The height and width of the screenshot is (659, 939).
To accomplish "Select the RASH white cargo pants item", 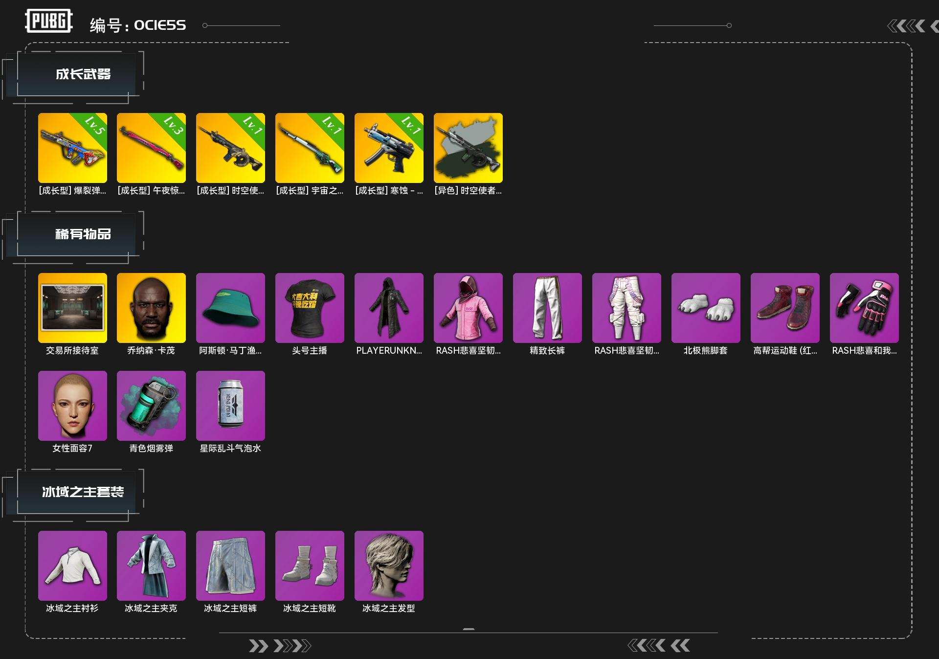I will tap(626, 308).
